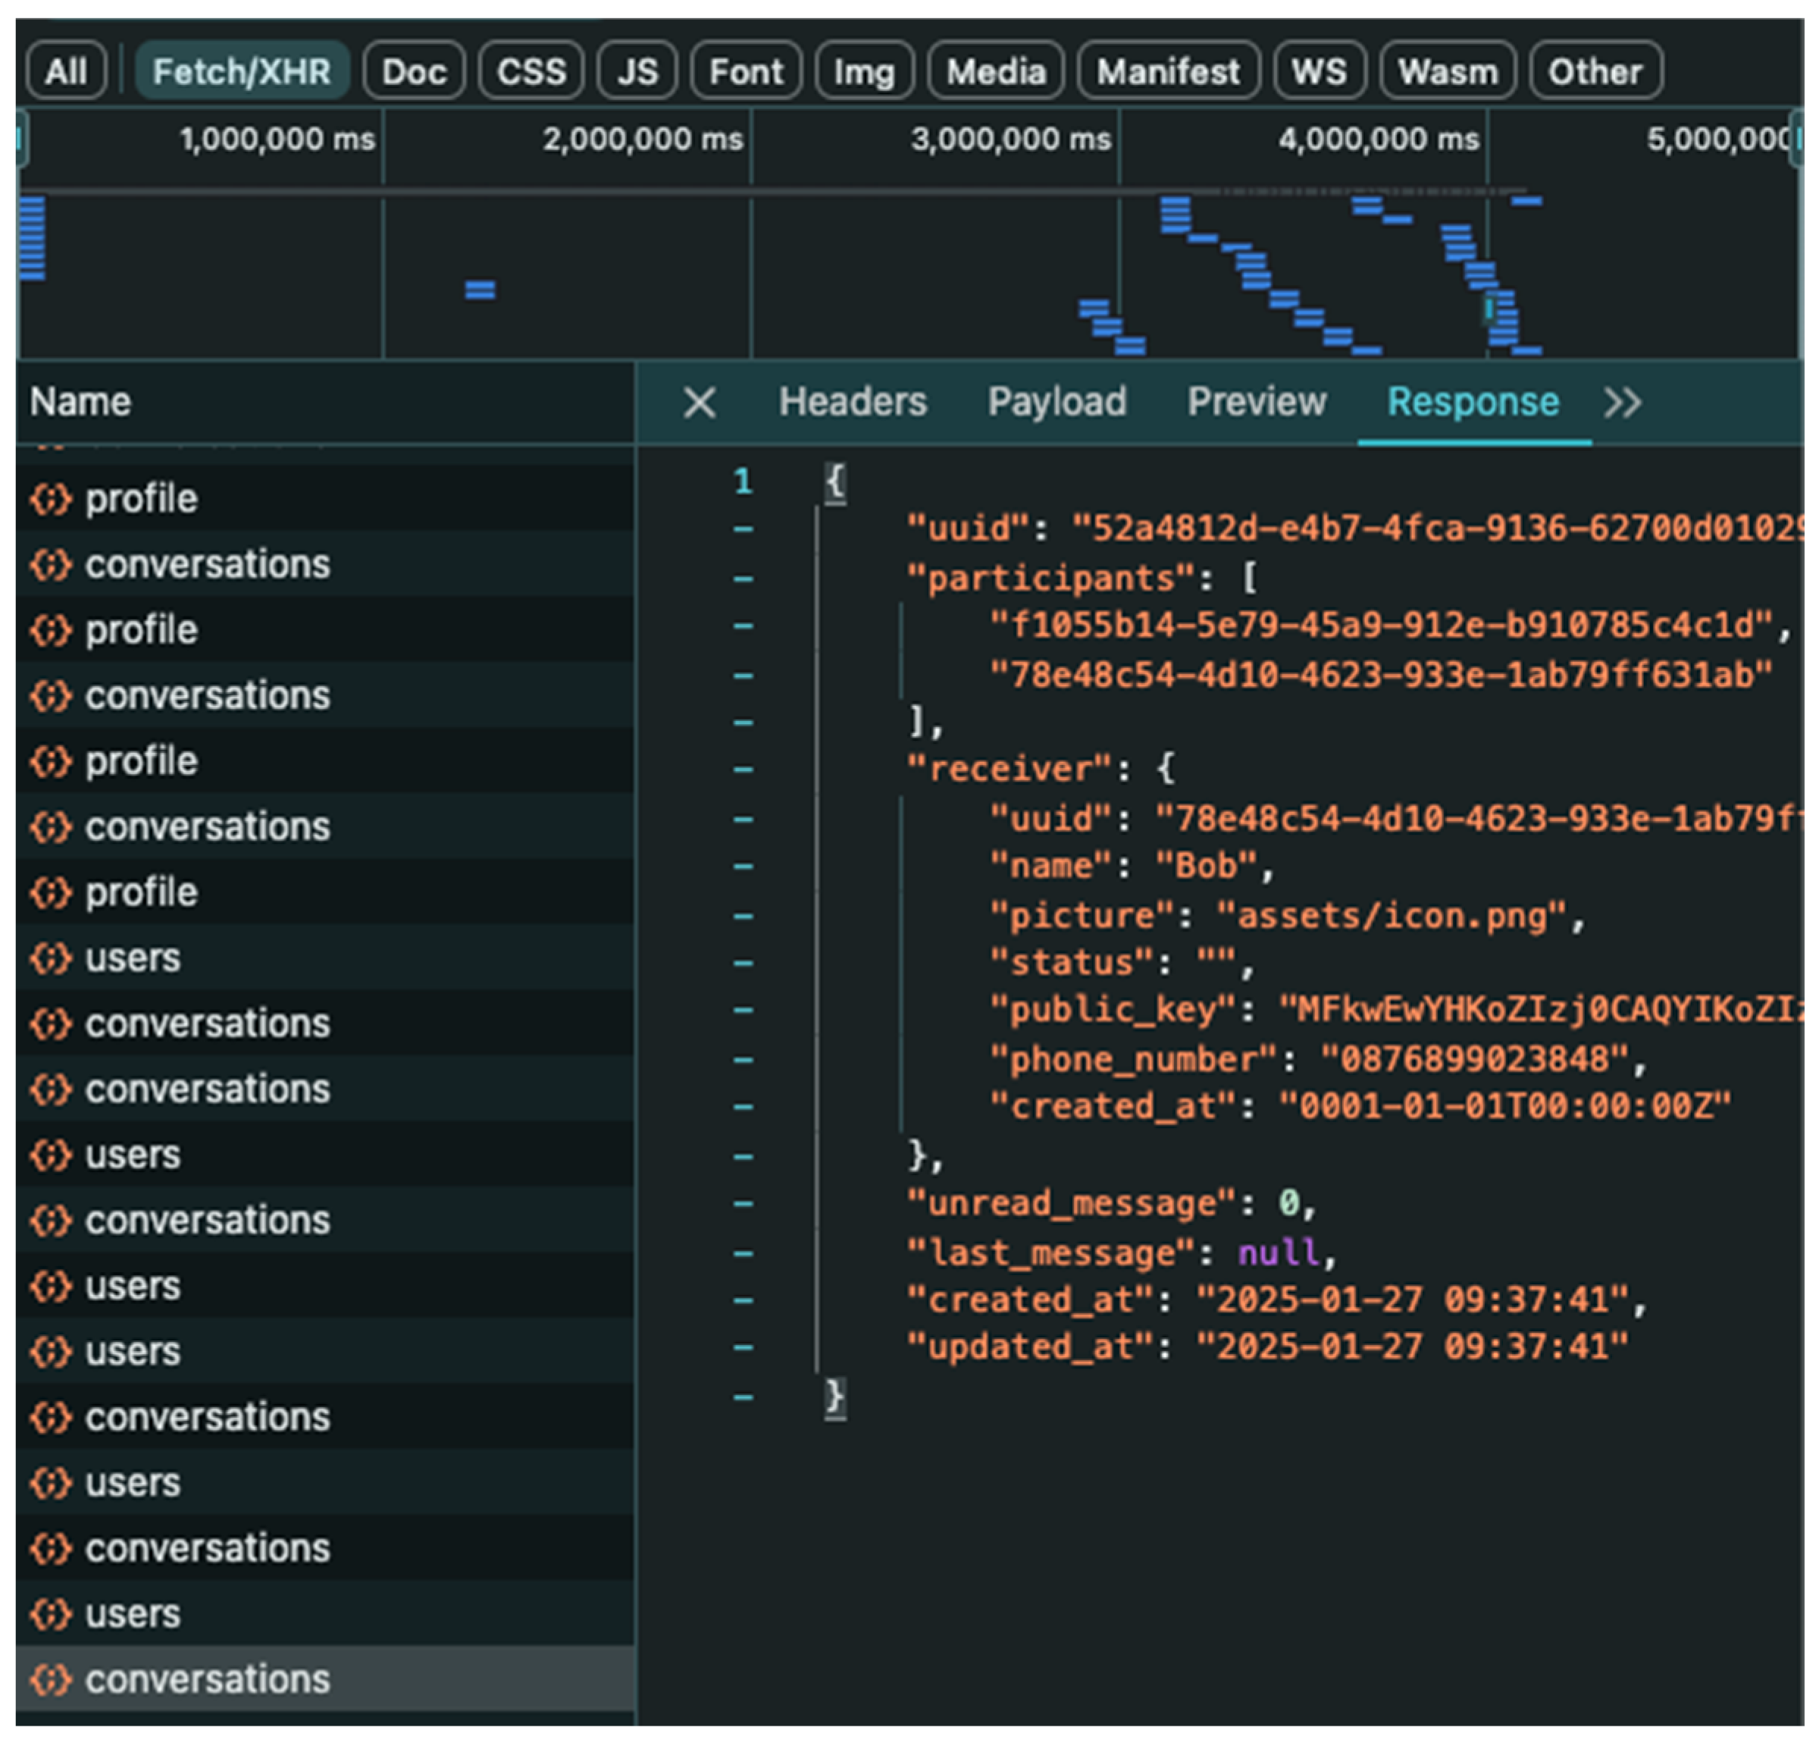Viewport: 1819px width, 1743px height.
Task: Collapse the JSON root object brace
Action: pyautogui.click(x=834, y=483)
